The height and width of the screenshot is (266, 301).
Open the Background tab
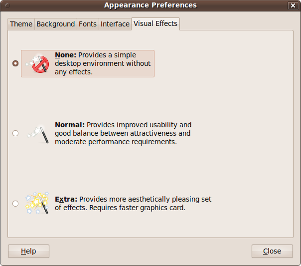coord(55,24)
